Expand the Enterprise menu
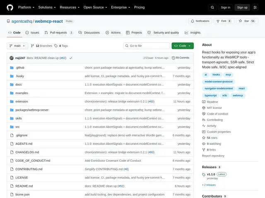This screenshot has height=198, width=265. [120, 7]
